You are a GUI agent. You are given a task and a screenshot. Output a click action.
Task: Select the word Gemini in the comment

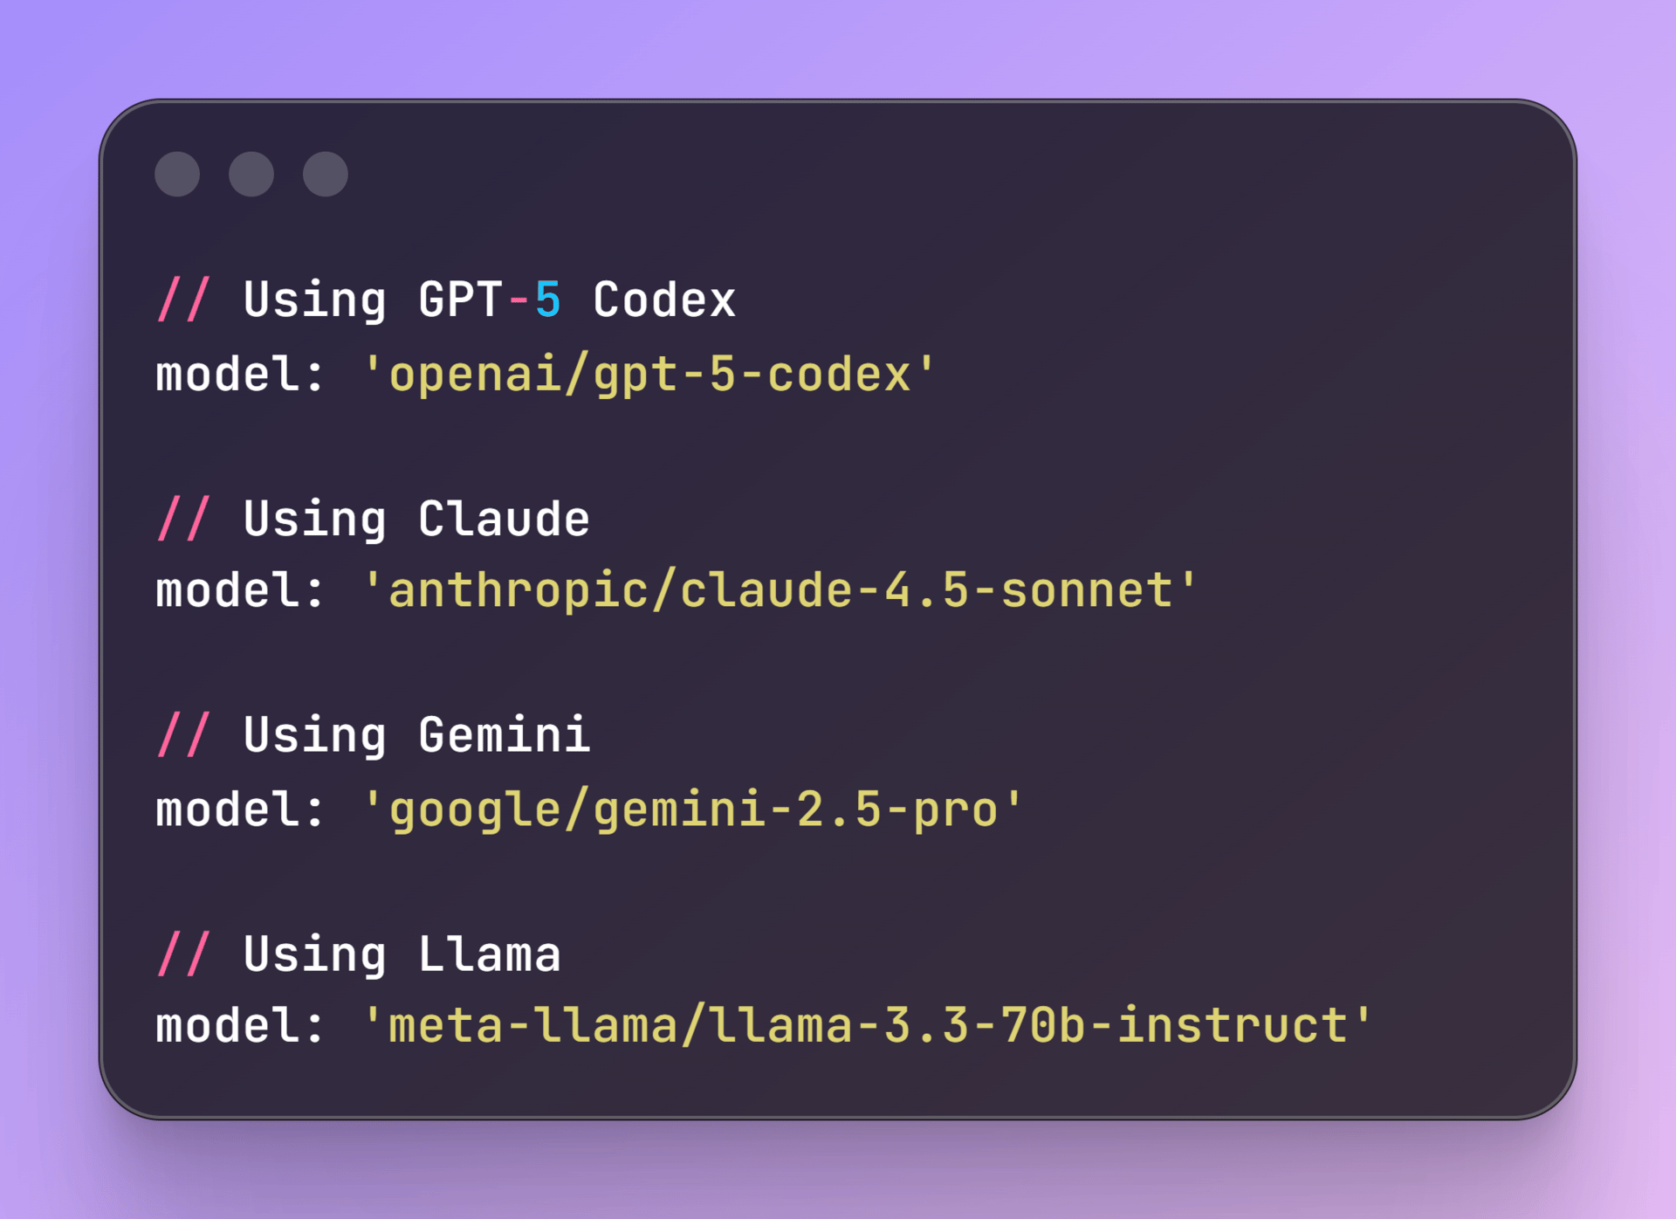pyautogui.click(x=504, y=735)
